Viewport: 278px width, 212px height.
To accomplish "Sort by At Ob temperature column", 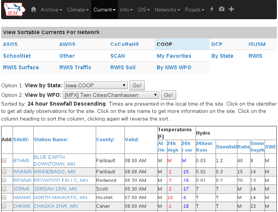I will pos(161,147).
